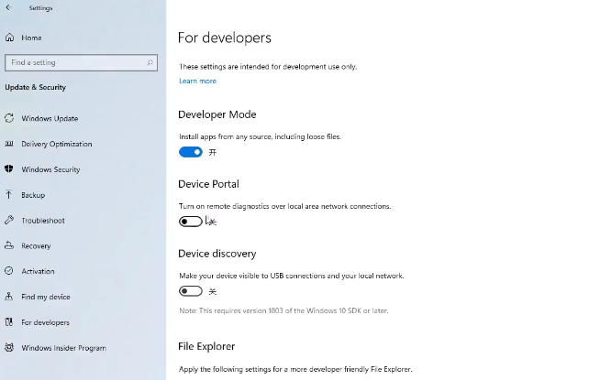Focus the Find a setting search field
Screen dimensions: 589x380
[73, 62]
